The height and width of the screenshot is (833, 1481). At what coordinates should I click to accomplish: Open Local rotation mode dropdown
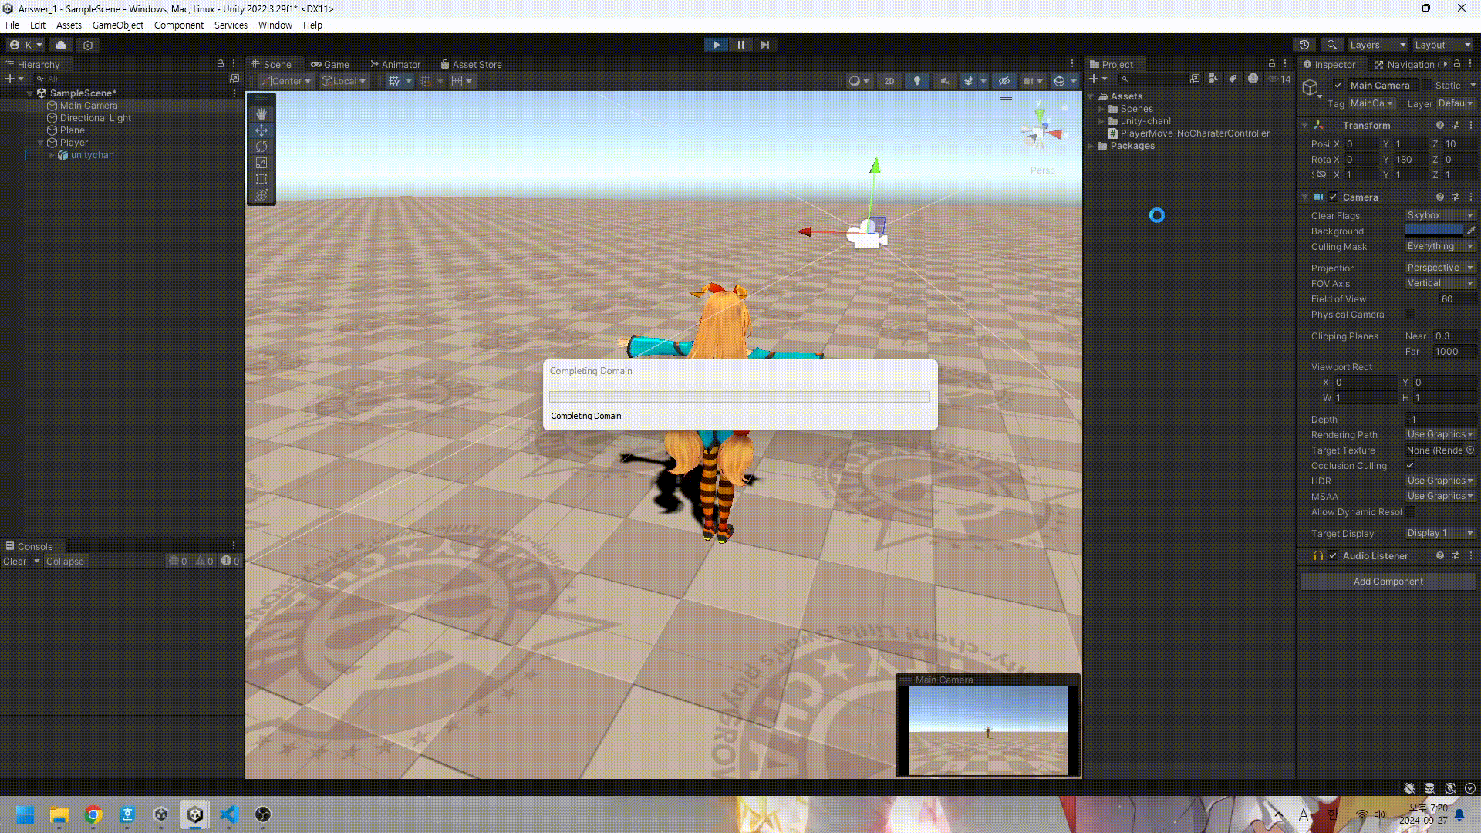coord(344,81)
